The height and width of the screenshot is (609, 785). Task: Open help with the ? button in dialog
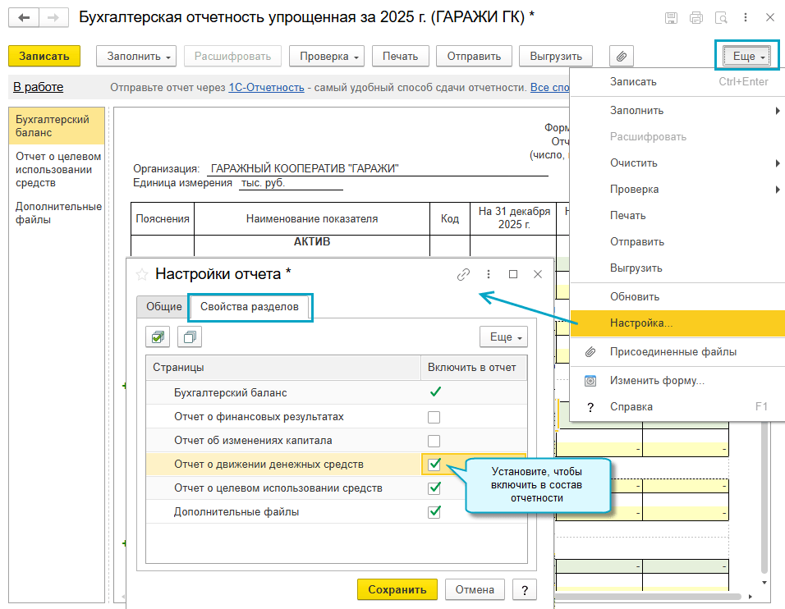pos(525,590)
